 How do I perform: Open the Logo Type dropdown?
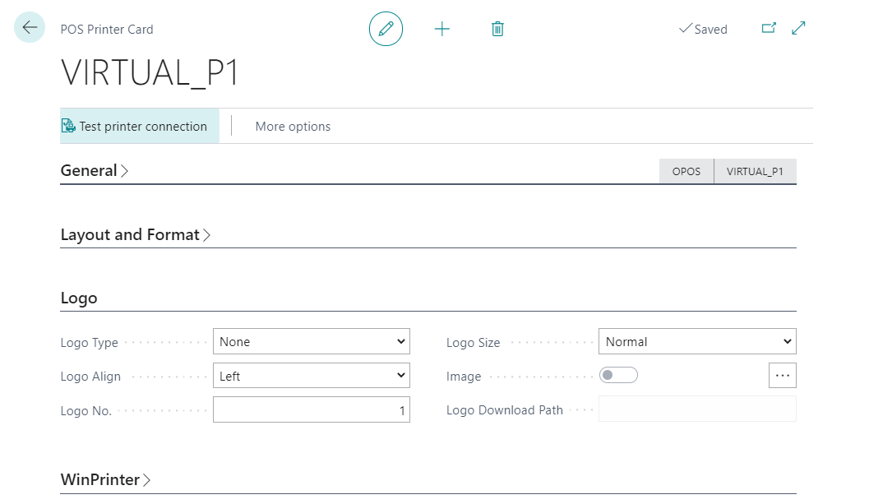point(311,341)
